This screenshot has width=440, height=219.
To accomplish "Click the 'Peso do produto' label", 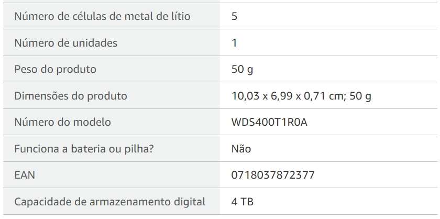I will coord(56,69).
